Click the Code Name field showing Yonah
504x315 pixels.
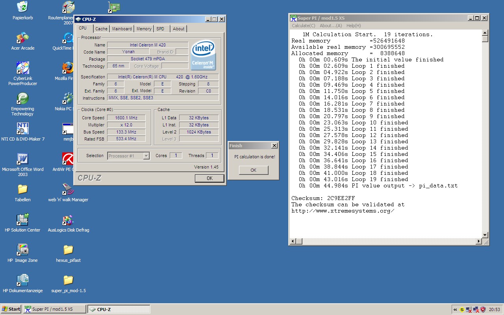128,52
